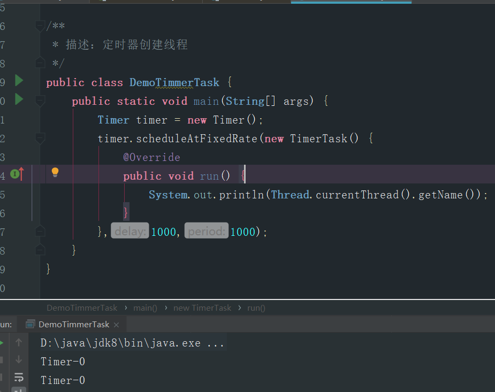495x392 pixels.
Task: Click the Chinese description comment line
Action: click(x=120, y=44)
